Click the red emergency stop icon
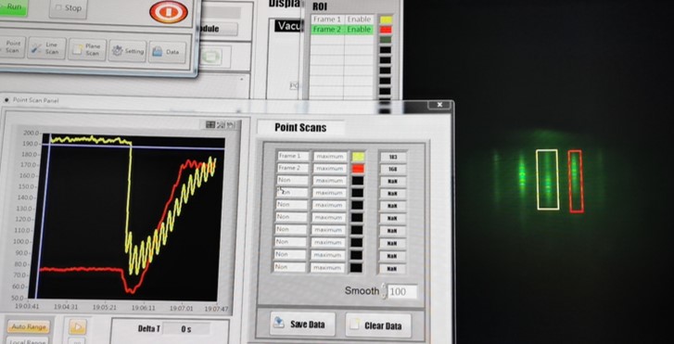The image size is (674, 344). (x=169, y=12)
